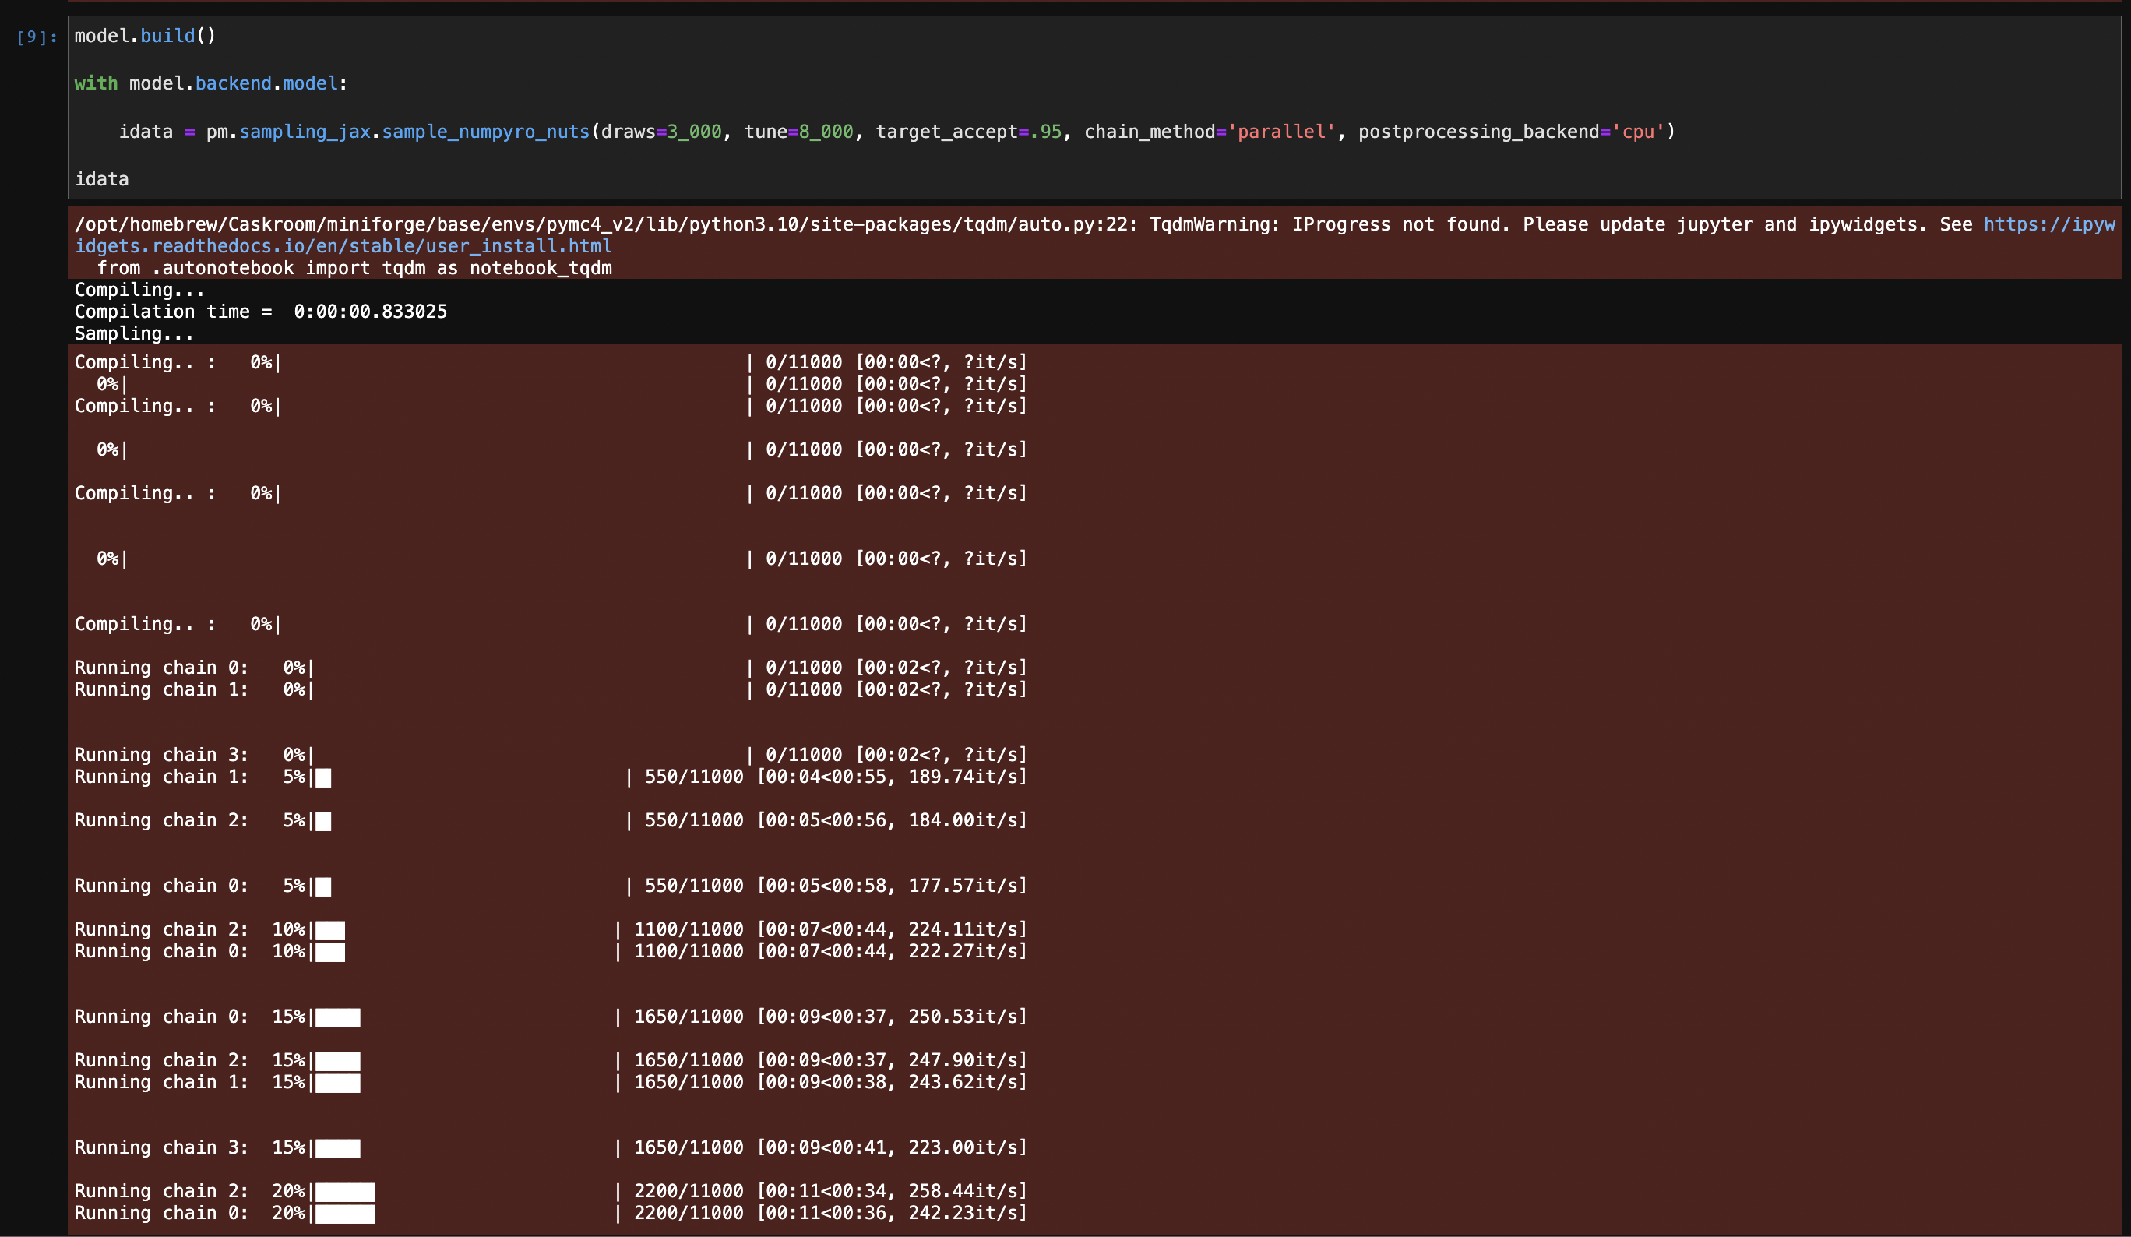Image resolution: width=2131 pixels, height=1237 pixels.
Task: Click the with model.backend.model statement
Action: click(209, 83)
